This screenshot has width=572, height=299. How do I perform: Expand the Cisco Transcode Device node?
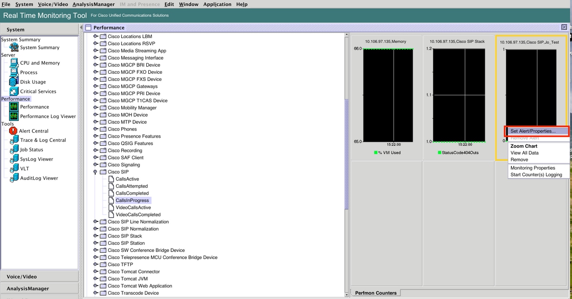point(95,293)
